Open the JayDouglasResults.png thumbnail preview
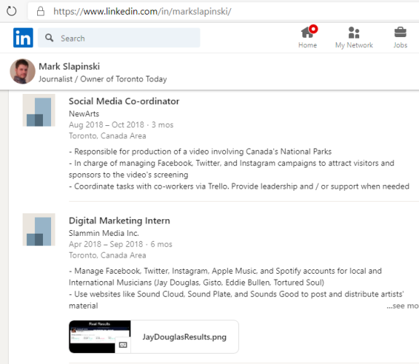 point(100,337)
